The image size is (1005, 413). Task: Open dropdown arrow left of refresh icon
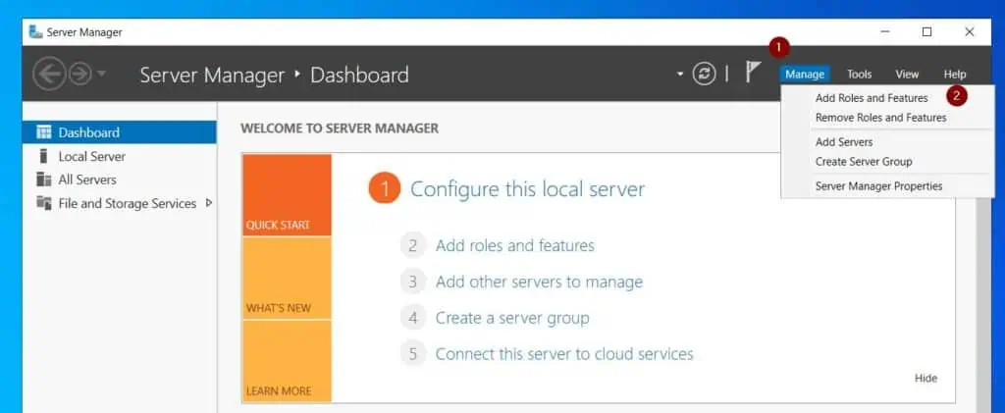pyautogui.click(x=680, y=74)
